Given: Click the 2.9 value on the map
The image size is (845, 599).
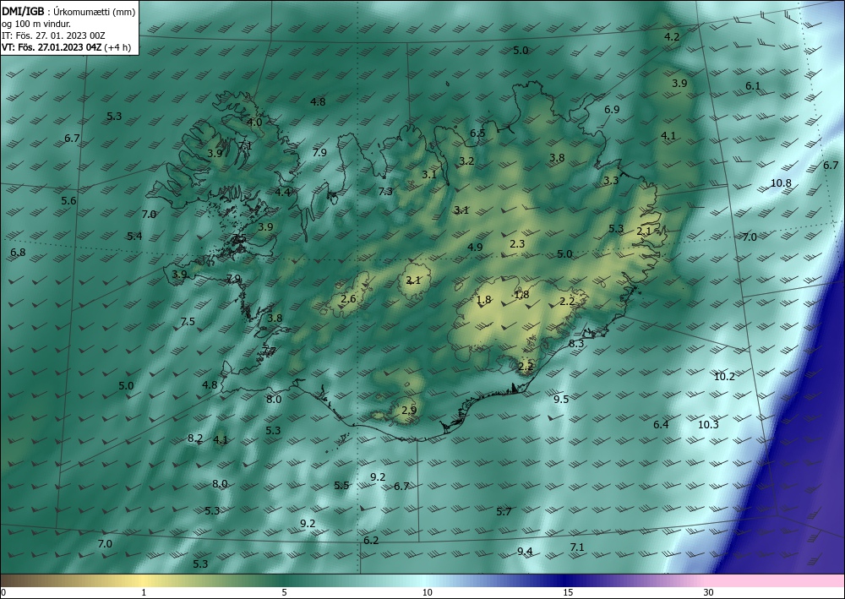Looking at the screenshot, I should [x=409, y=411].
